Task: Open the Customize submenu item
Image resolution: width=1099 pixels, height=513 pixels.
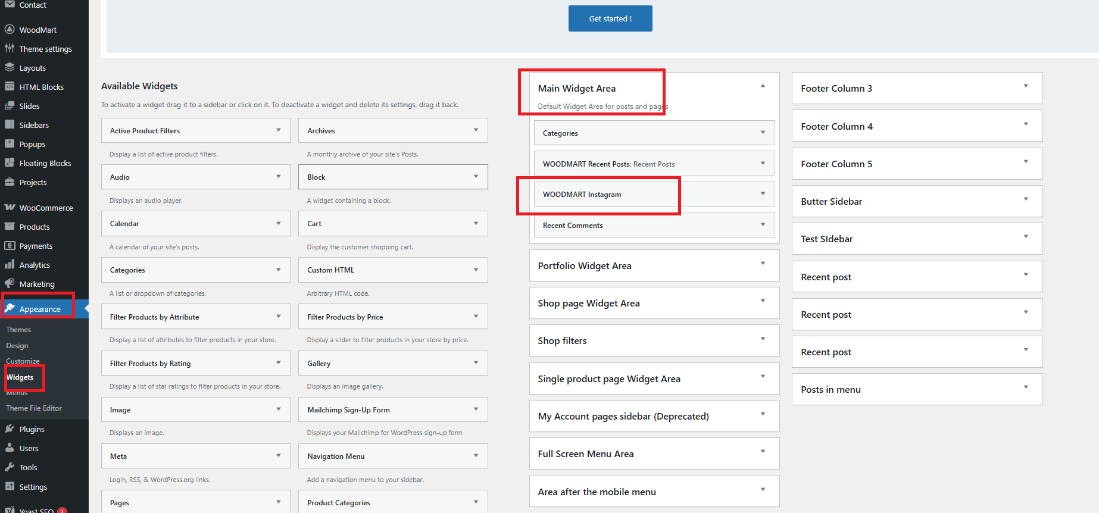Action: point(23,361)
